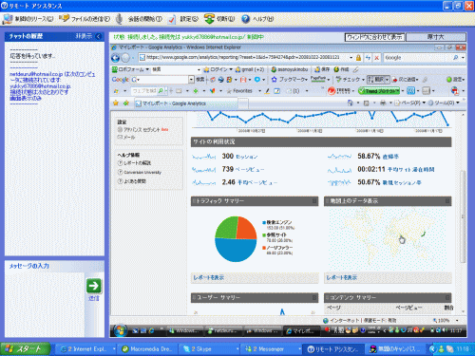Click the IE forward arrow in remote window
The image size is (475, 356).
125,58
